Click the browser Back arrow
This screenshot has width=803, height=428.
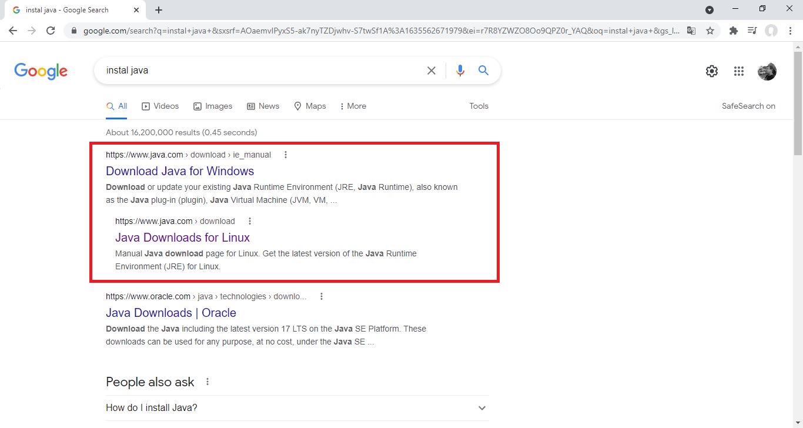click(x=13, y=31)
